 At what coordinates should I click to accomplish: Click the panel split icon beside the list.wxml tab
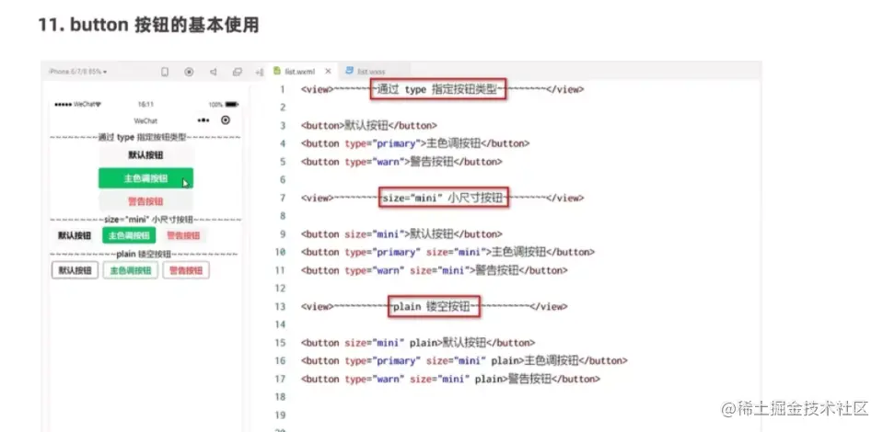click(x=260, y=72)
